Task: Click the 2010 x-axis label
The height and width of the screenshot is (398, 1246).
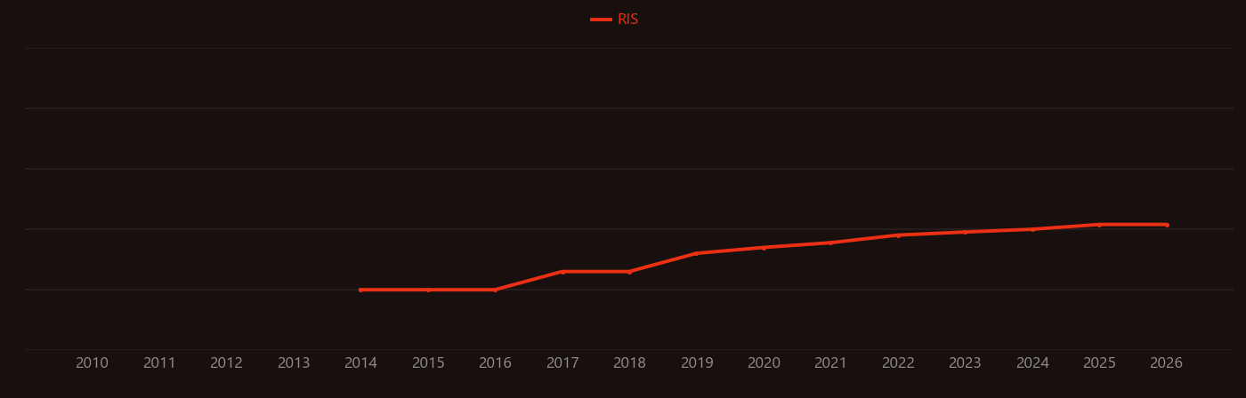Action: click(92, 363)
